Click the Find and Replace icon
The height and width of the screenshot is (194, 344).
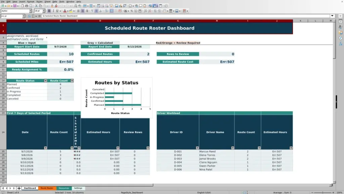76,6
